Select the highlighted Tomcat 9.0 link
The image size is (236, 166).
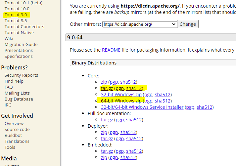click(x=16, y=15)
